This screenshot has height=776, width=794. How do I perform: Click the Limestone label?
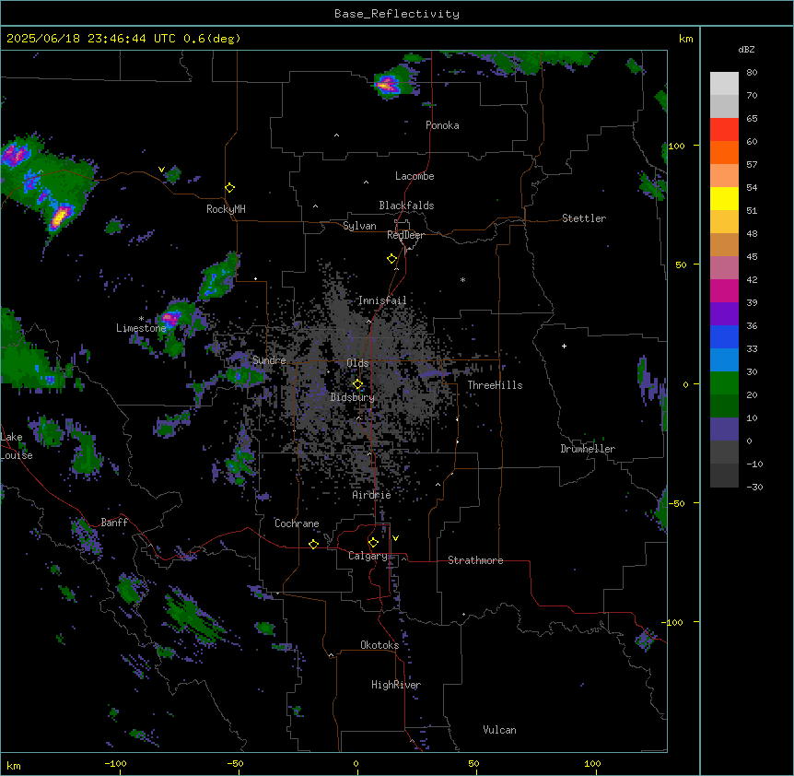point(141,328)
